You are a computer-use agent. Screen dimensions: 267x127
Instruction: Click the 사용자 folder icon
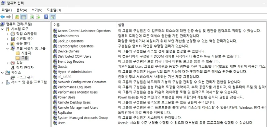coord(18,53)
